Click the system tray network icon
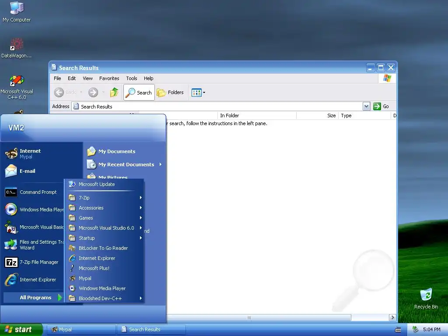 point(415,329)
